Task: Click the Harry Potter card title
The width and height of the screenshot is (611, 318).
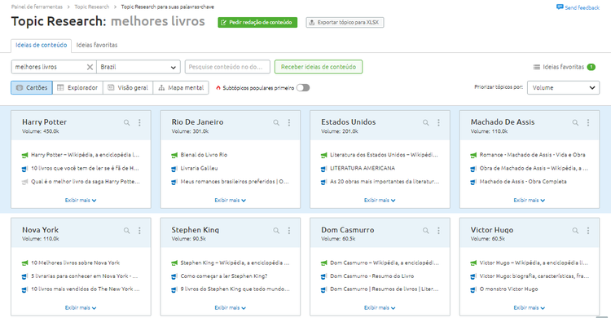Action: 45,122
